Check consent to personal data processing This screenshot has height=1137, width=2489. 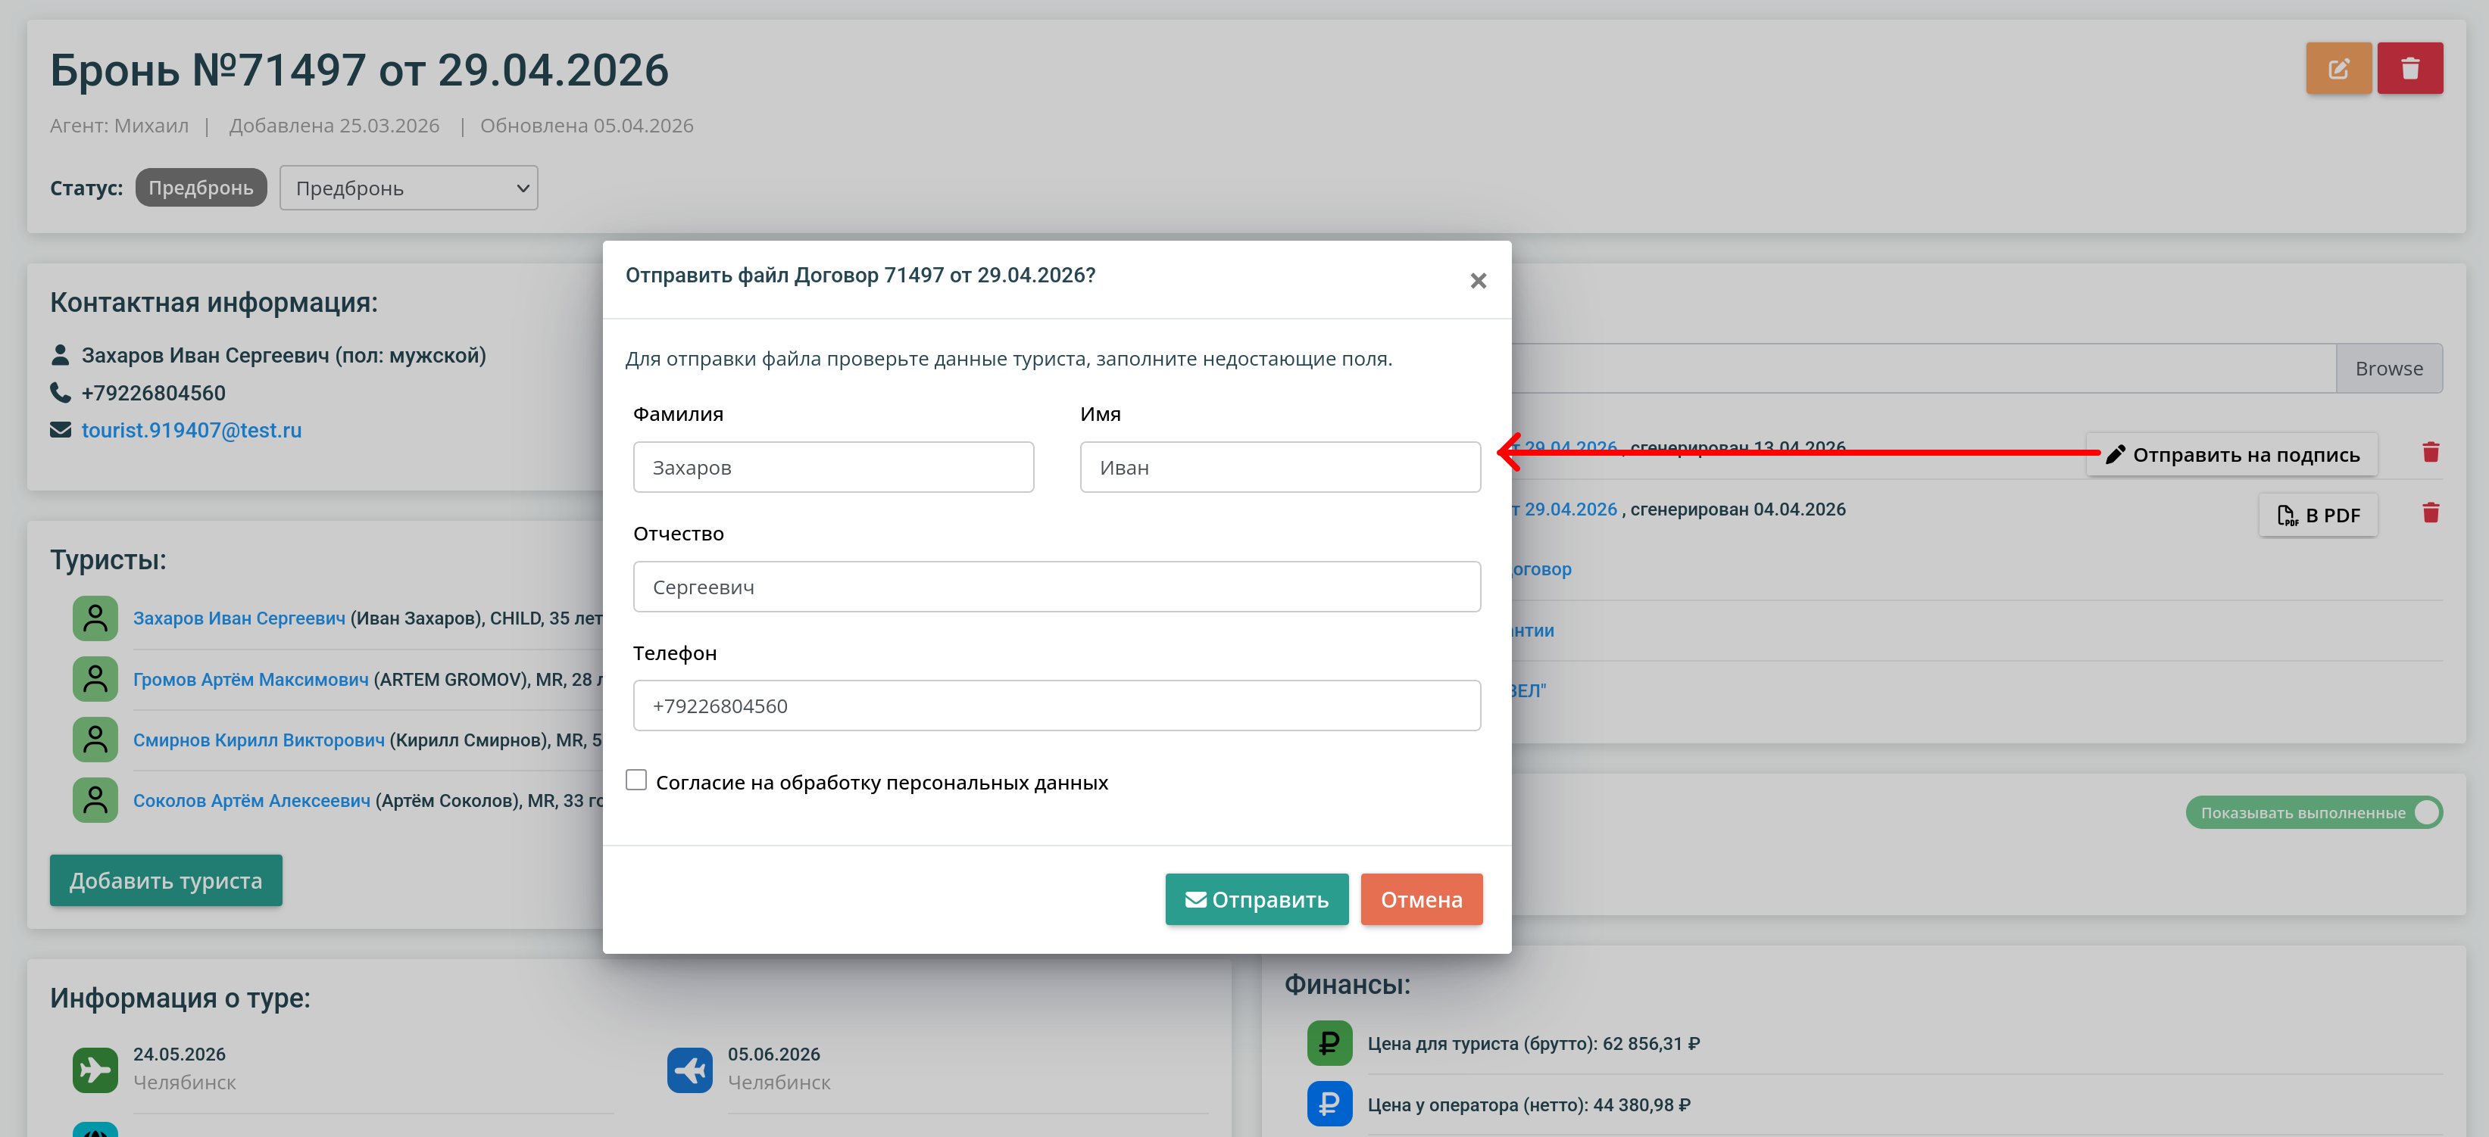click(x=636, y=780)
